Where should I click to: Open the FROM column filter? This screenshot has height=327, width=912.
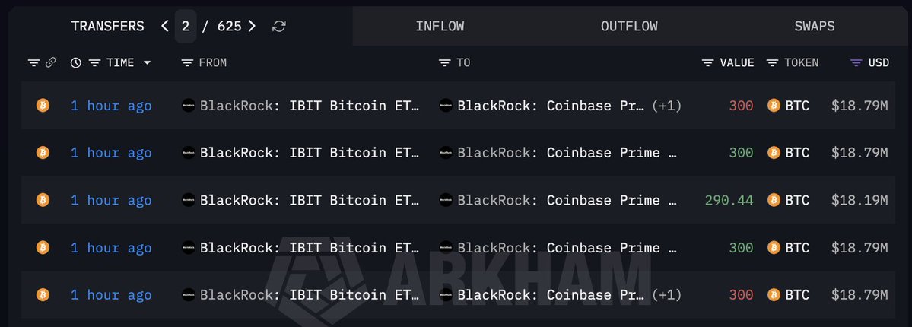pyautogui.click(x=186, y=63)
